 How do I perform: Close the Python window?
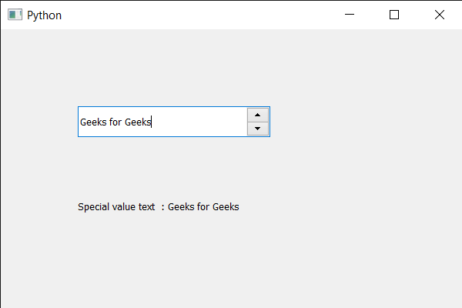pyautogui.click(x=440, y=15)
